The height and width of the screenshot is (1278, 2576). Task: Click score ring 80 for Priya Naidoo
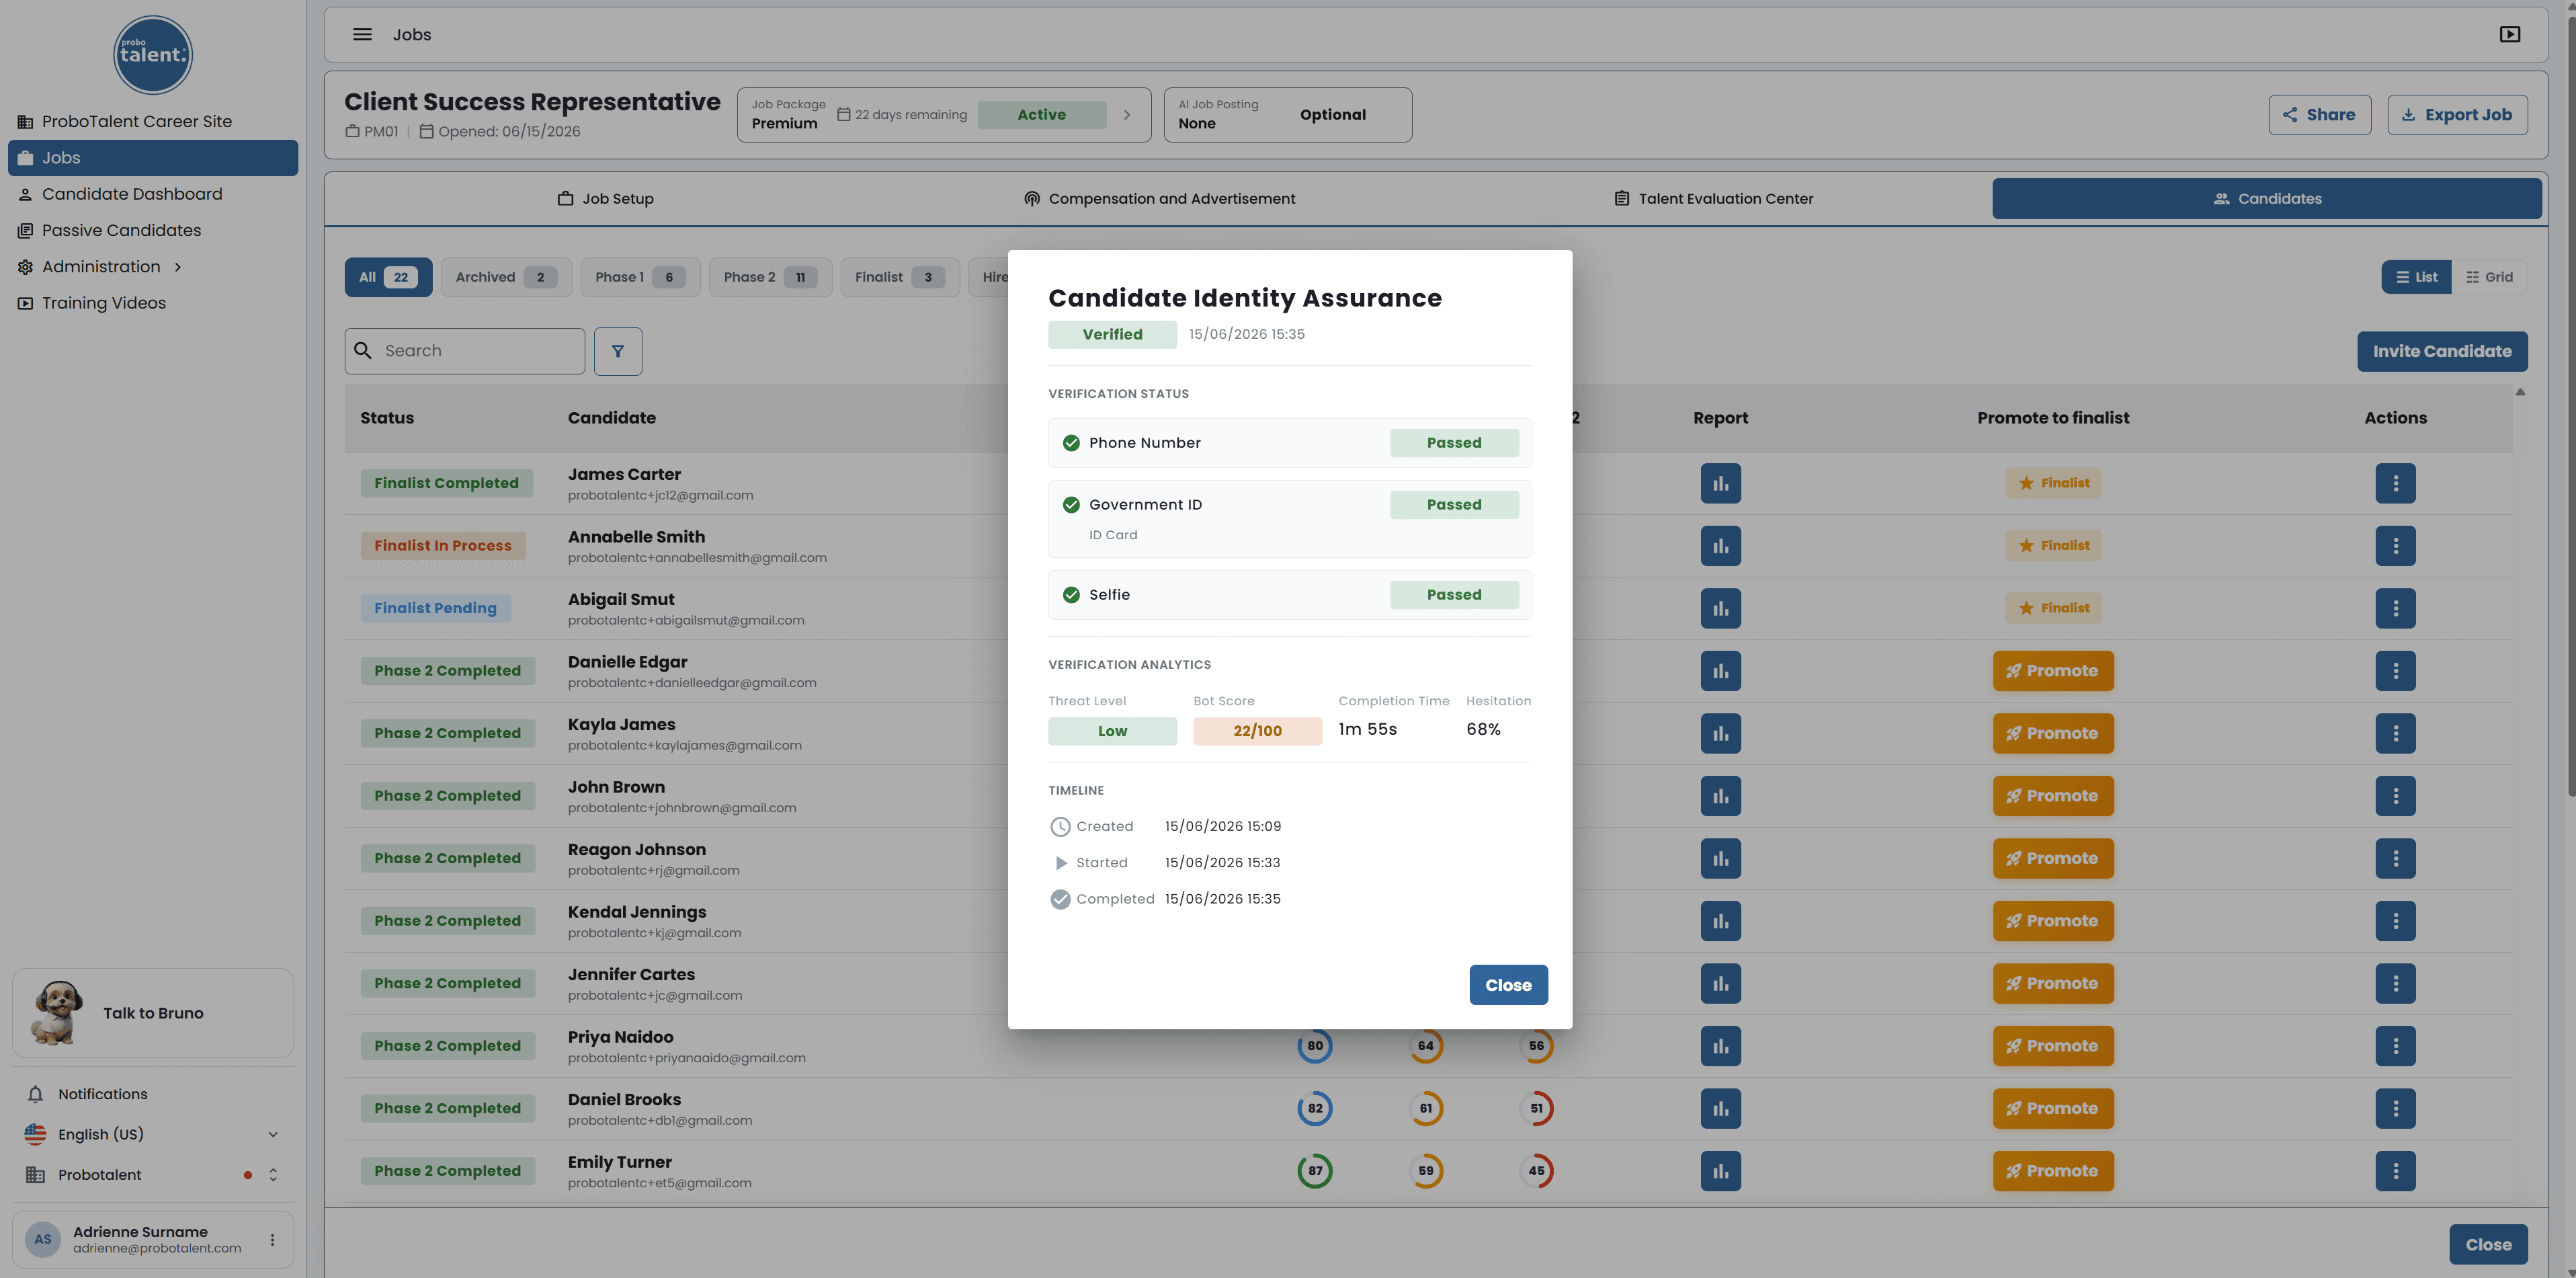point(1315,1046)
